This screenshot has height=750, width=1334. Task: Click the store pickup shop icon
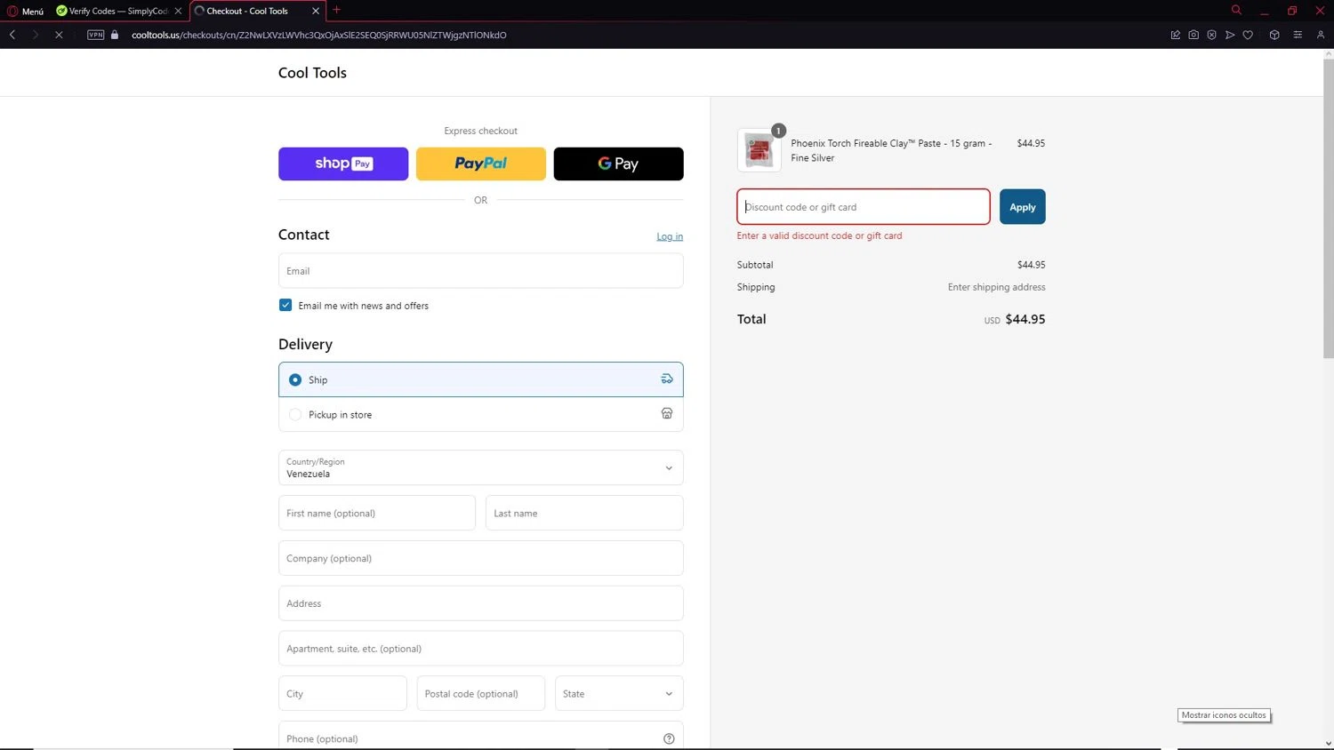(x=667, y=413)
